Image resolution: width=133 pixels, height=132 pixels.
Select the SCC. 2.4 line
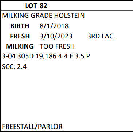(14, 67)
